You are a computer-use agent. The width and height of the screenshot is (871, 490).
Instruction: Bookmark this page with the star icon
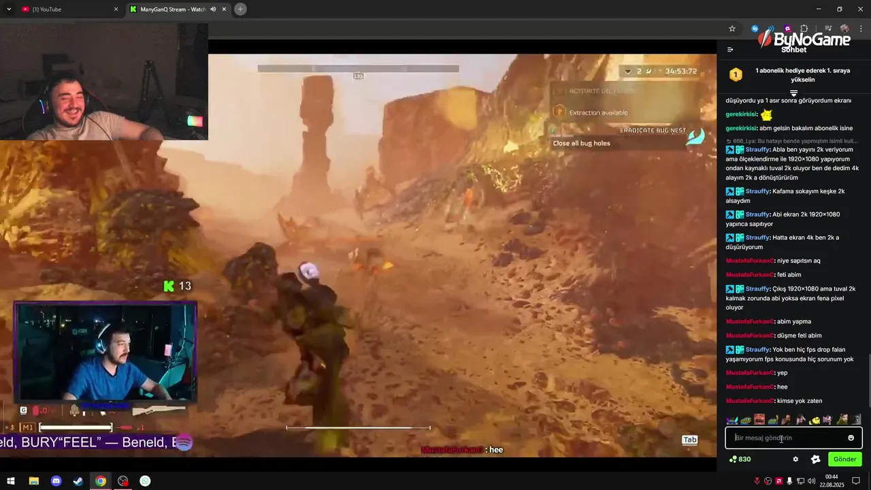pos(732,29)
